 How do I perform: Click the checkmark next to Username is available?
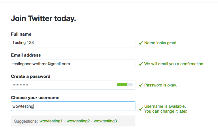click(x=141, y=109)
